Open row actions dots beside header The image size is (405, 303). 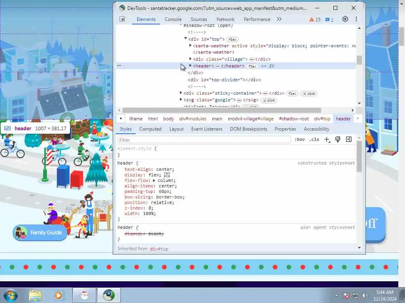(x=119, y=66)
